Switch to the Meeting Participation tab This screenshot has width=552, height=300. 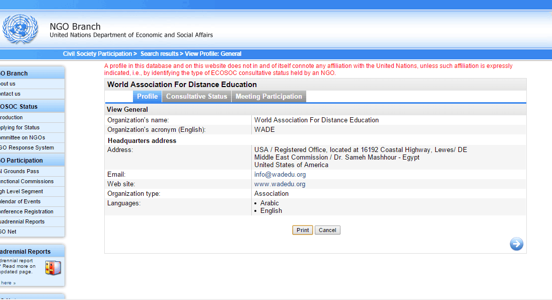click(268, 97)
